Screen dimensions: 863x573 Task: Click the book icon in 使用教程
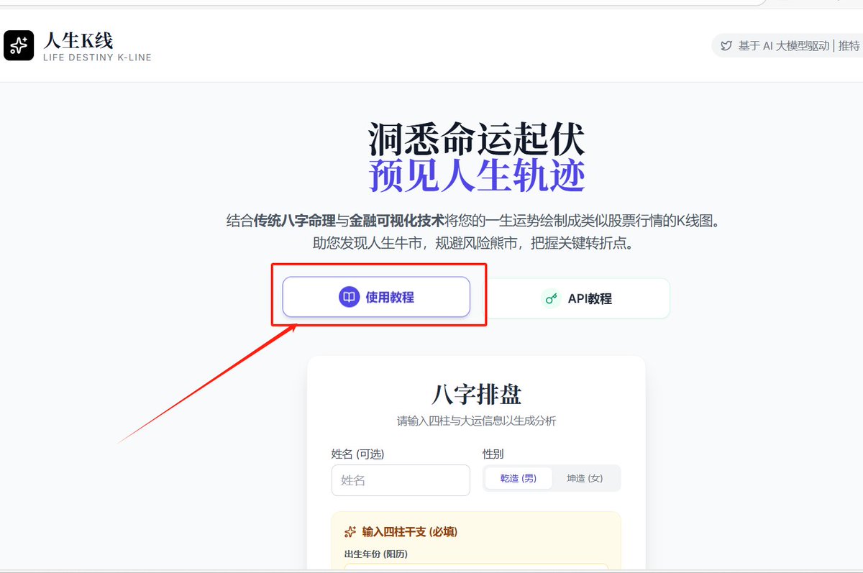pyautogui.click(x=349, y=297)
